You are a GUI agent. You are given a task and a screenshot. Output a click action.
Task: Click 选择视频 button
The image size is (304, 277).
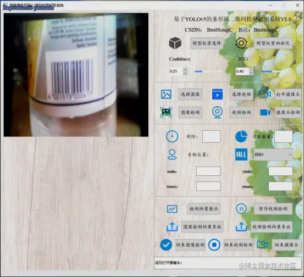click(x=241, y=95)
